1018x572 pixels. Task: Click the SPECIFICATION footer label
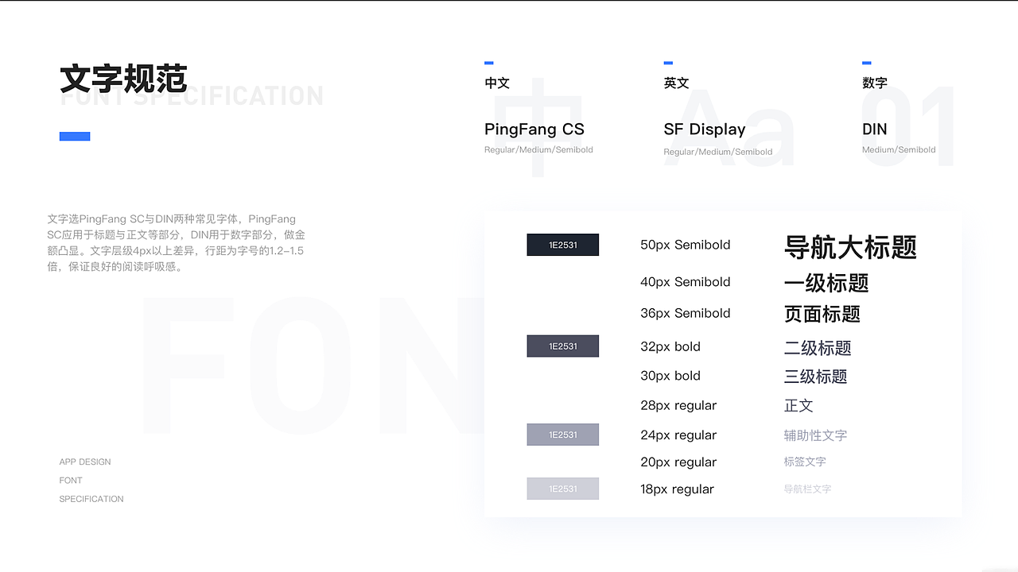91,499
